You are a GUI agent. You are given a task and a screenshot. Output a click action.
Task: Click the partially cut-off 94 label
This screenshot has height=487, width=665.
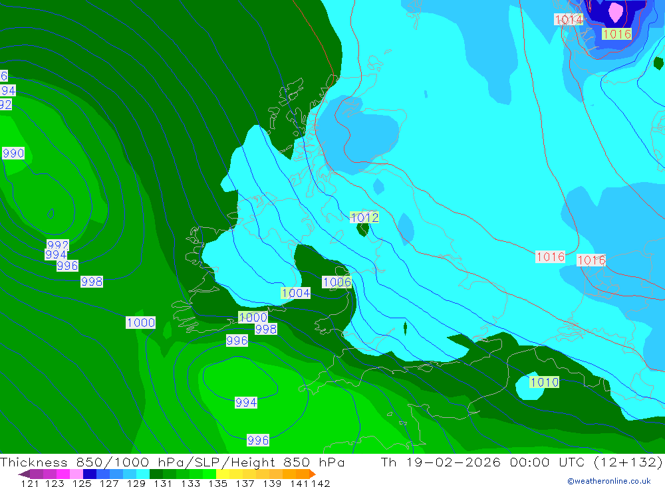(x=8, y=90)
